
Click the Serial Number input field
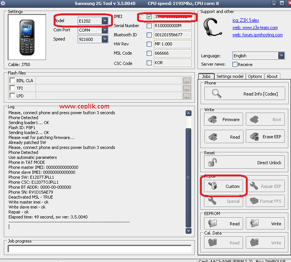172,26
